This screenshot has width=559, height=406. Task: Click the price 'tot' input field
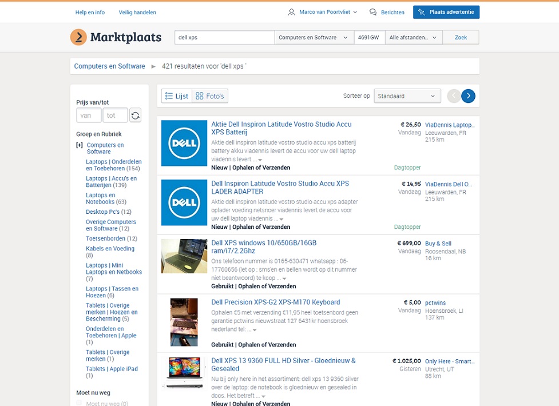[x=115, y=115]
